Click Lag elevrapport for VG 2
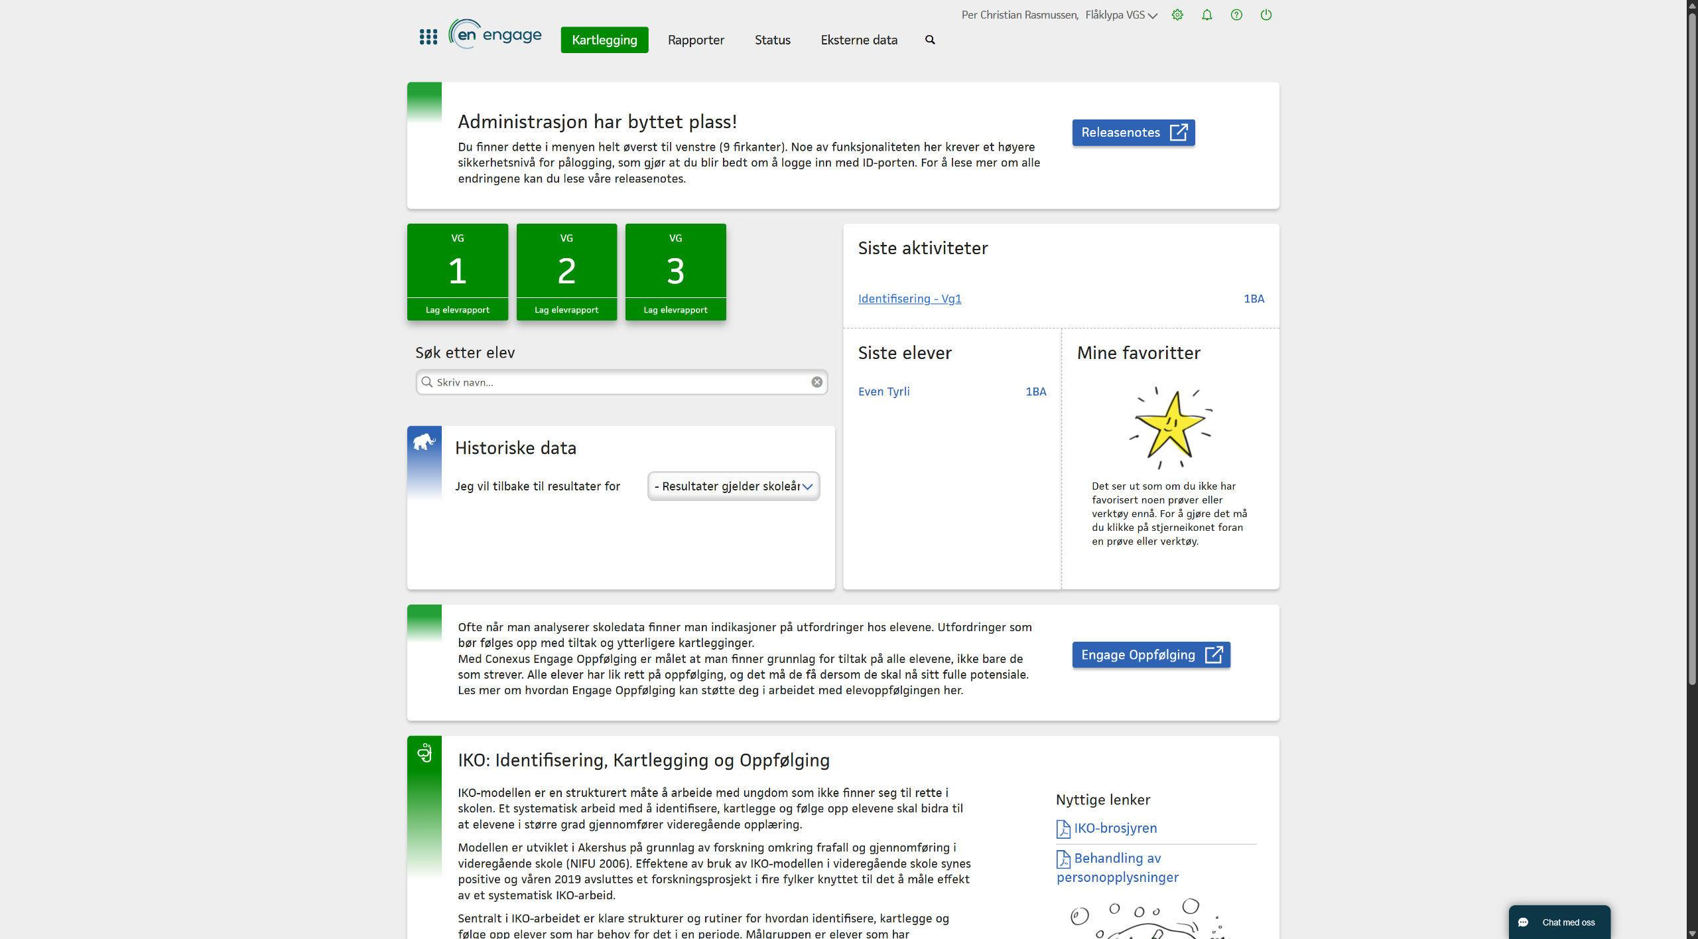1698x939 pixels. click(x=566, y=310)
